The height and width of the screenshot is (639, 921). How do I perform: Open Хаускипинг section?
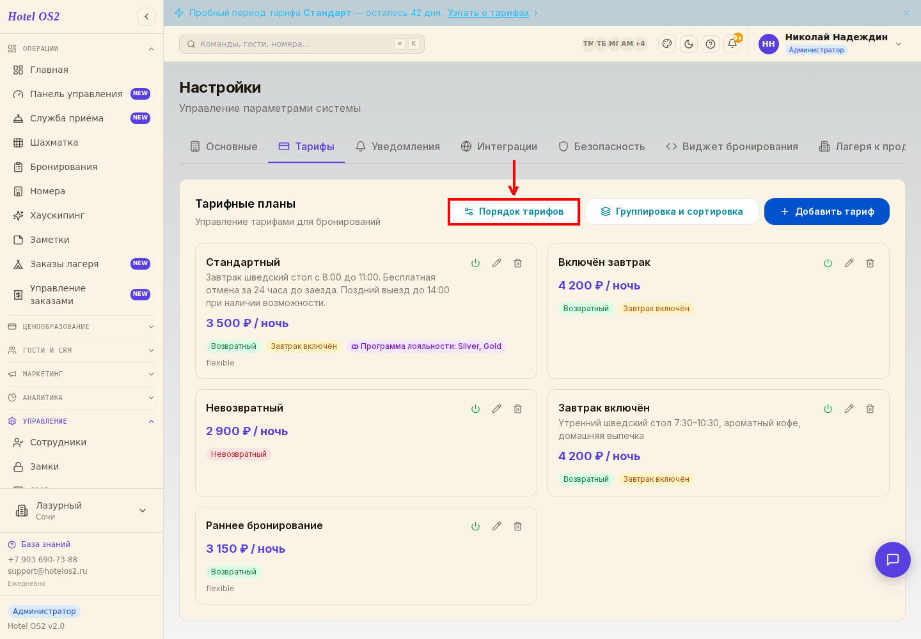[81, 215]
